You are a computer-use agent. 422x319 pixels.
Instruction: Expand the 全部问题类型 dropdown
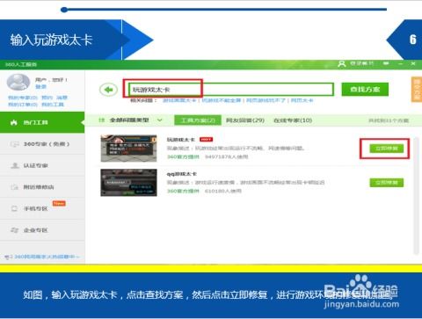coord(130,120)
